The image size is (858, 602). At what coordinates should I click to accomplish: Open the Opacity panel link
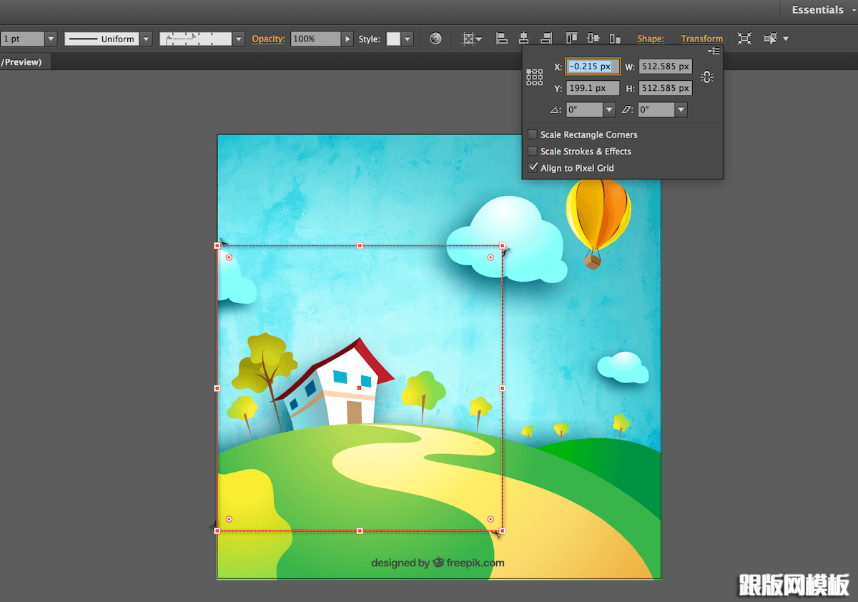coord(269,39)
